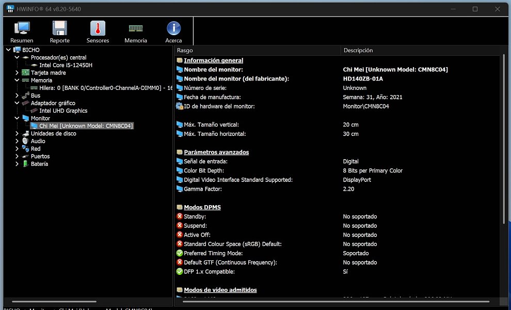Click the Batería battery icon

pyautogui.click(x=25, y=164)
